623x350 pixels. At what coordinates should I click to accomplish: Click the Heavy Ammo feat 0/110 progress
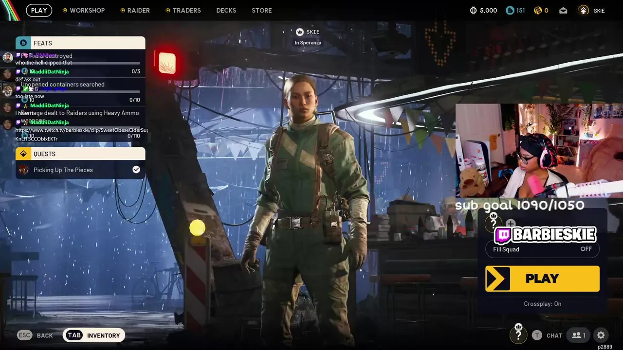click(133, 136)
